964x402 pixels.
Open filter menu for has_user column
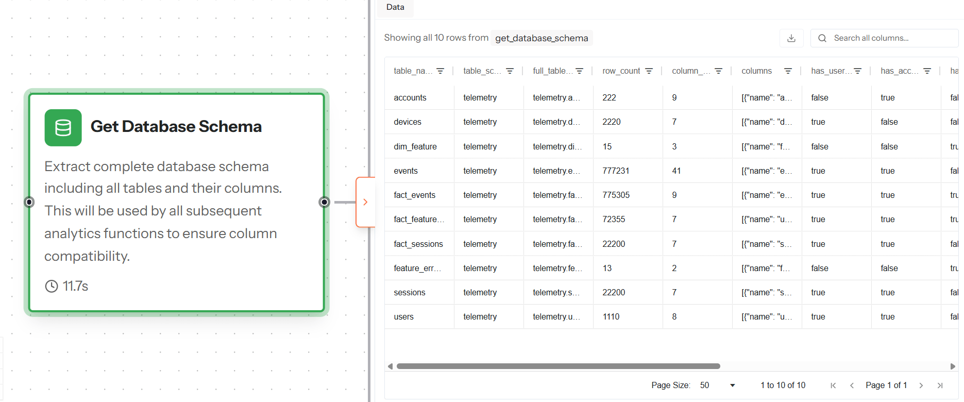[857, 71]
